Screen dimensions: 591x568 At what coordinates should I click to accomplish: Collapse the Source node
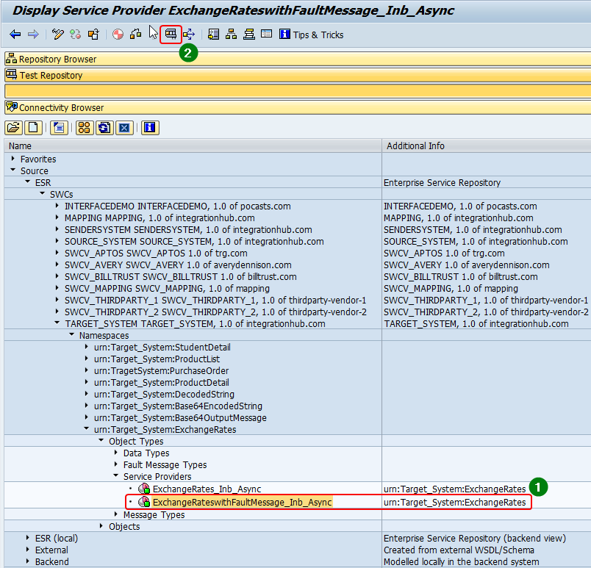13,170
